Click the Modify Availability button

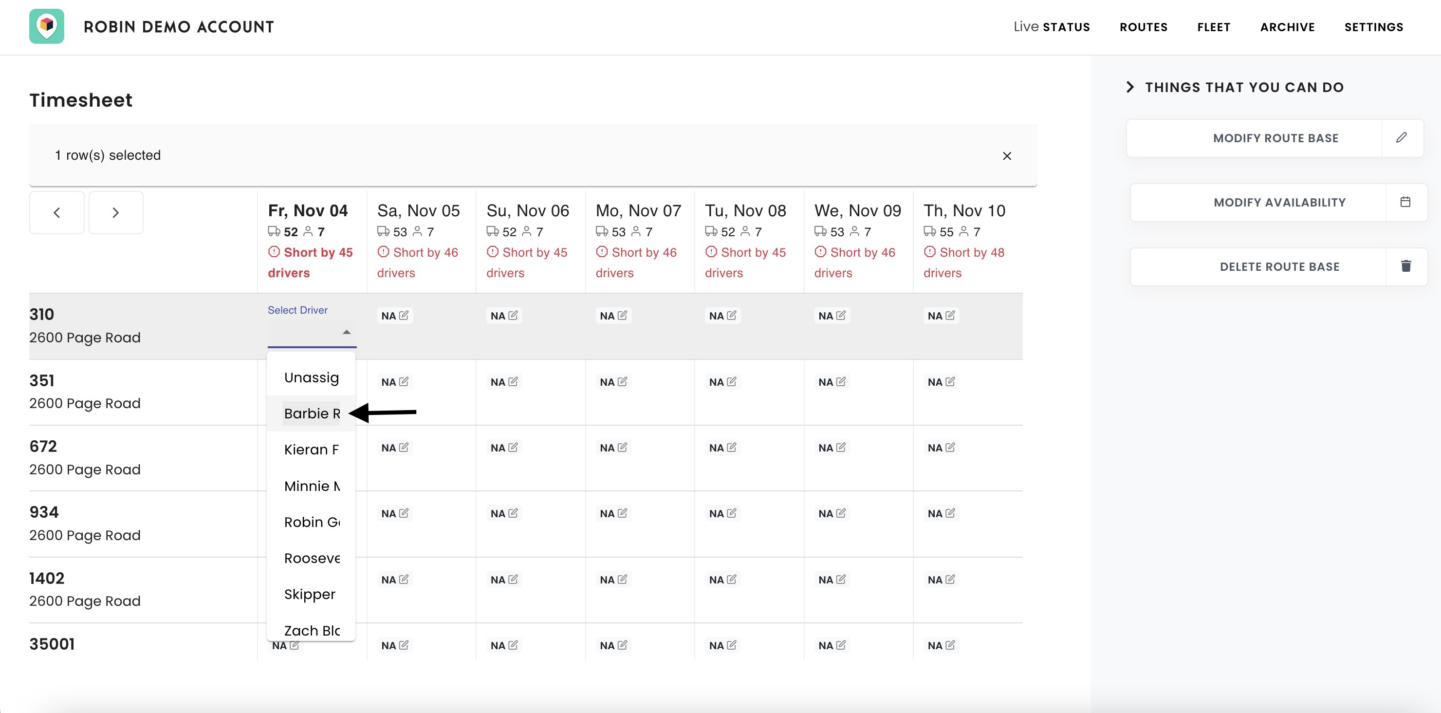point(1279,203)
